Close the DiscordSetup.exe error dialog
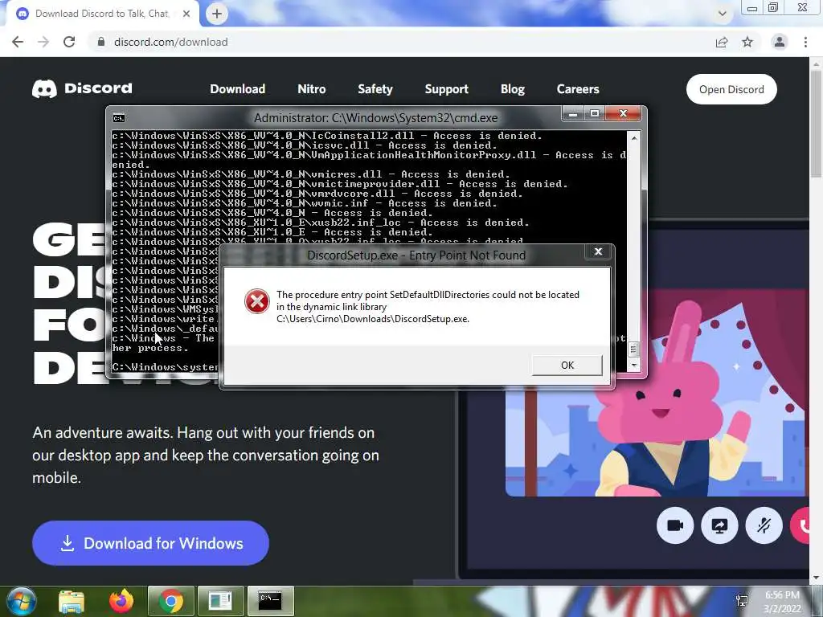The height and width of the screenshot is (617, 823). (598, 251)
